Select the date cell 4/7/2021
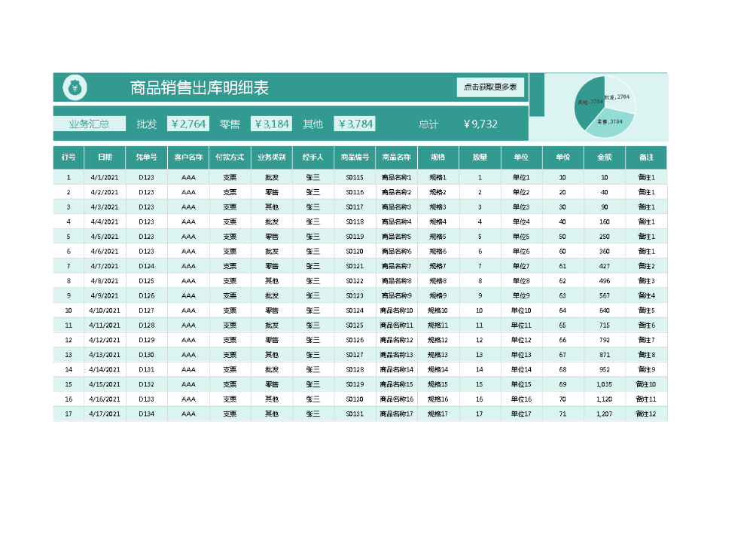 tap(105, 266)
